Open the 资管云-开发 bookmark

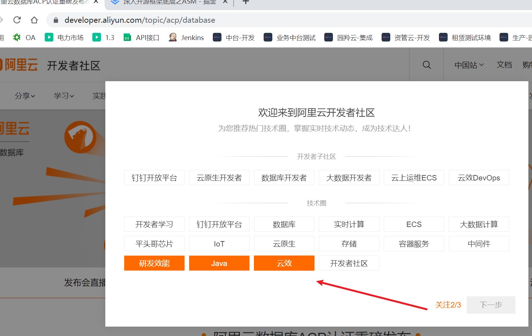[406, 38]
